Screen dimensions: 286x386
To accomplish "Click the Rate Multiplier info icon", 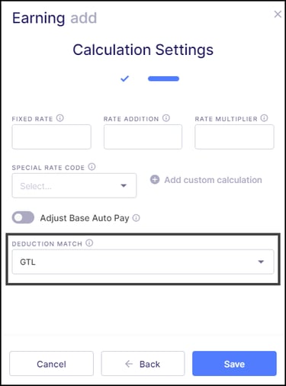I will [x=265, y=118].
